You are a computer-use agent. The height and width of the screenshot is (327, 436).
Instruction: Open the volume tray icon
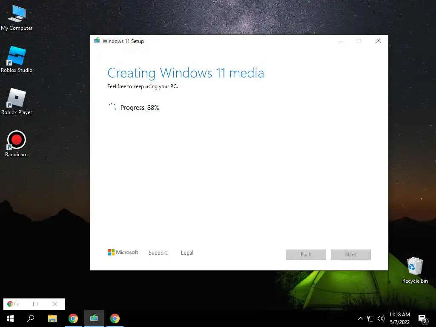[381, 318]
